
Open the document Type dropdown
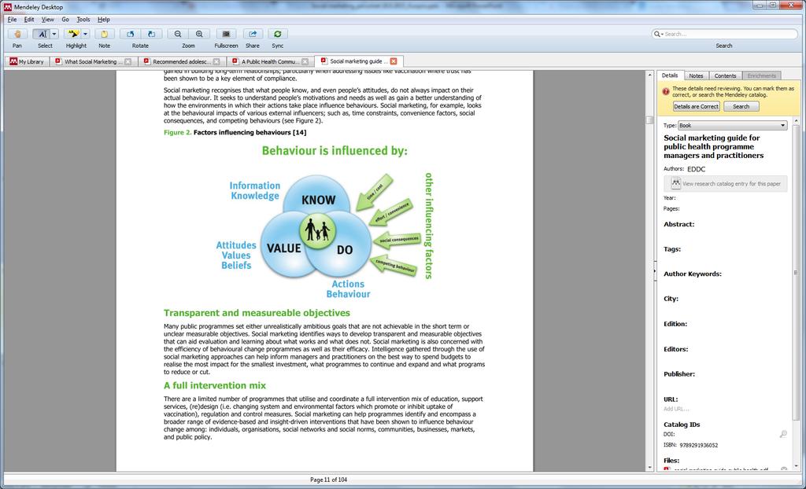coord(733,125)
